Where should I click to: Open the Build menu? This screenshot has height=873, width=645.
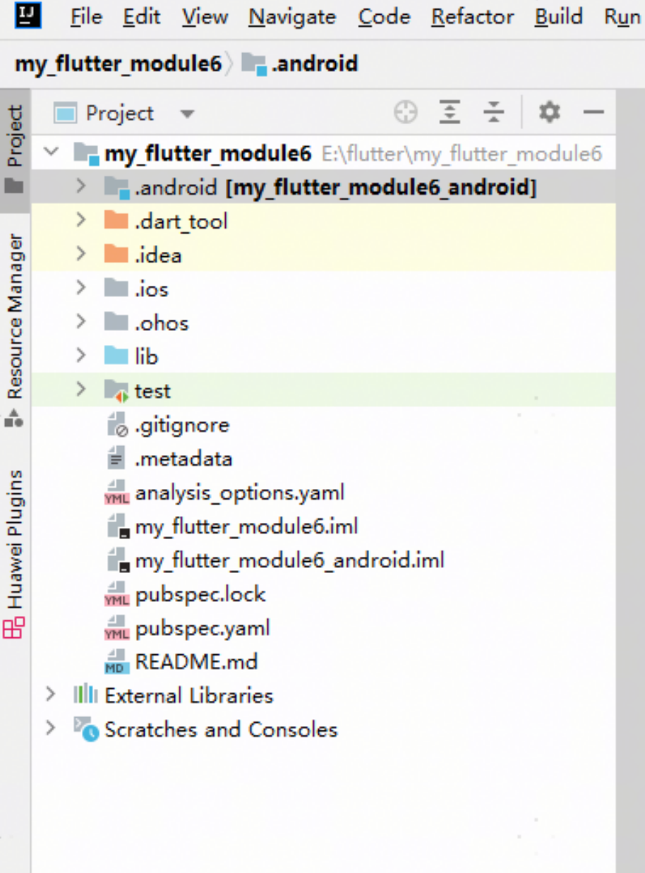(559, 16)
